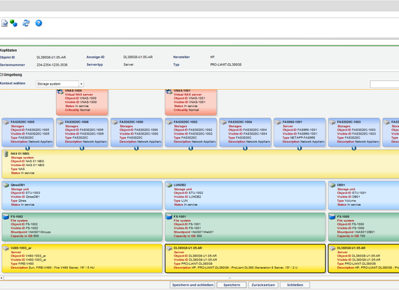Click the V480-1003_ar server icon

(x=6, y=249)
